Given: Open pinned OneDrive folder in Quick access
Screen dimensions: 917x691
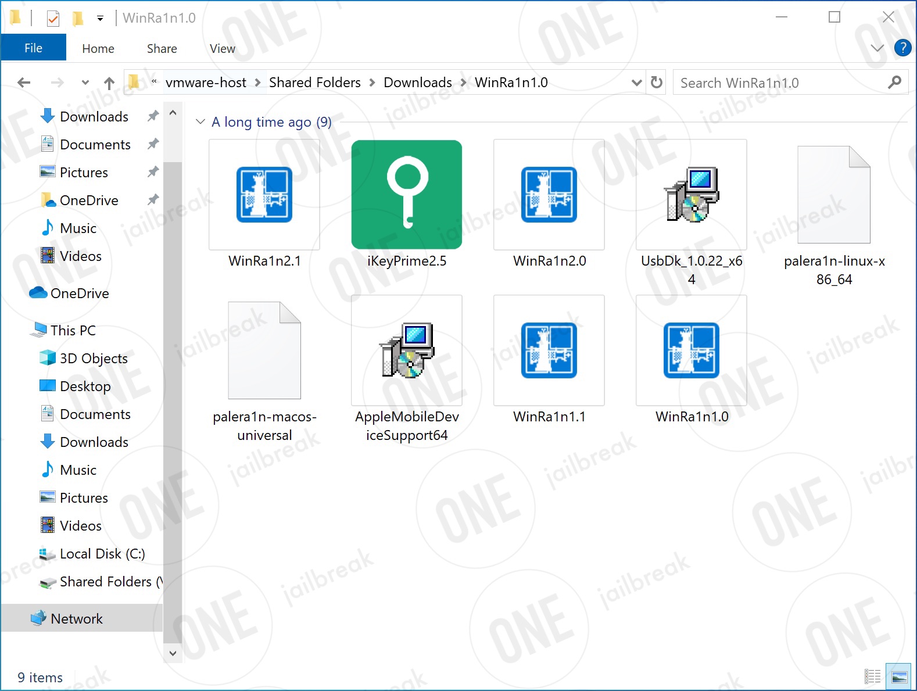Looking at the screenshot, I should click(x=89, y=201).
